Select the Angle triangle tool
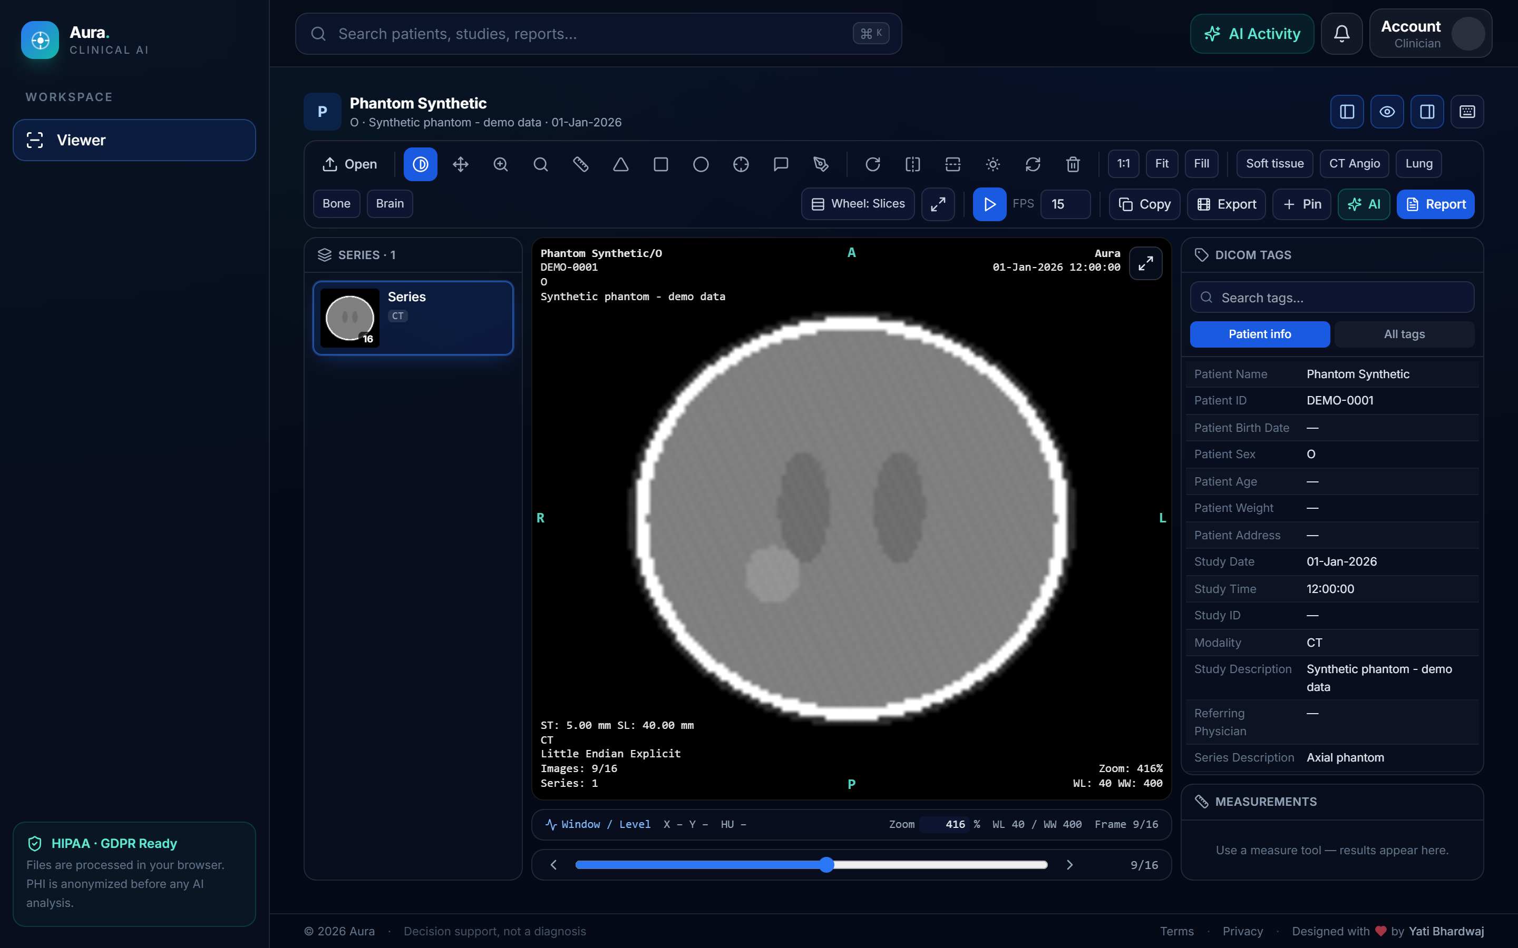This screenshot has height=948, width=1518. (621, 164)
